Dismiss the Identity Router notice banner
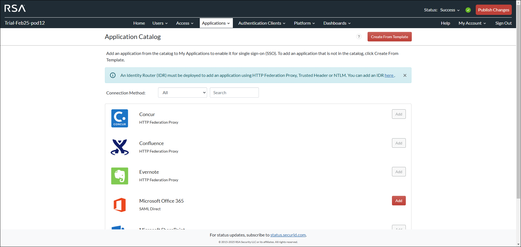 pos(405,75)
